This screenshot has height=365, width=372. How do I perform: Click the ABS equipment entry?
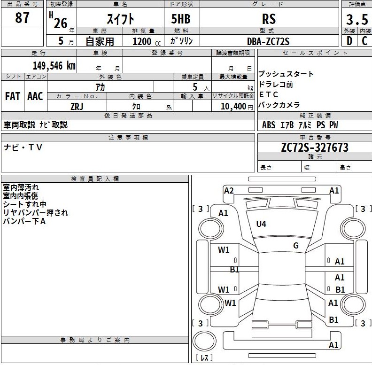(269, 125)
